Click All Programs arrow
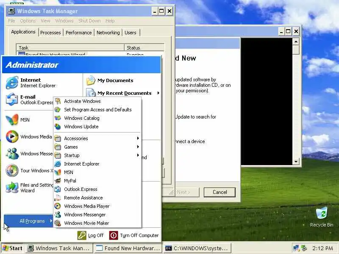Image resolution: width=339 pixels, height=254 pixels. pos(51,221)
